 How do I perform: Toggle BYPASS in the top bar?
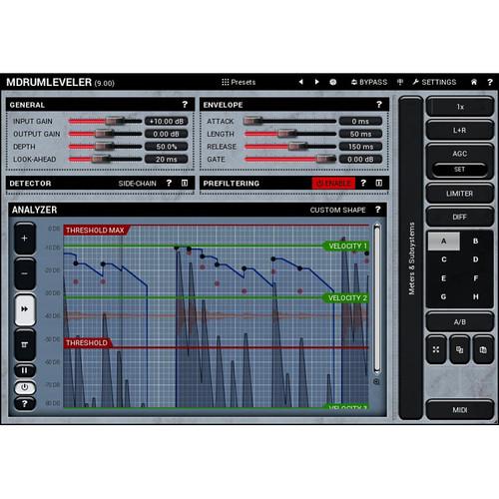pyautogui.click(x=369, y=82)
